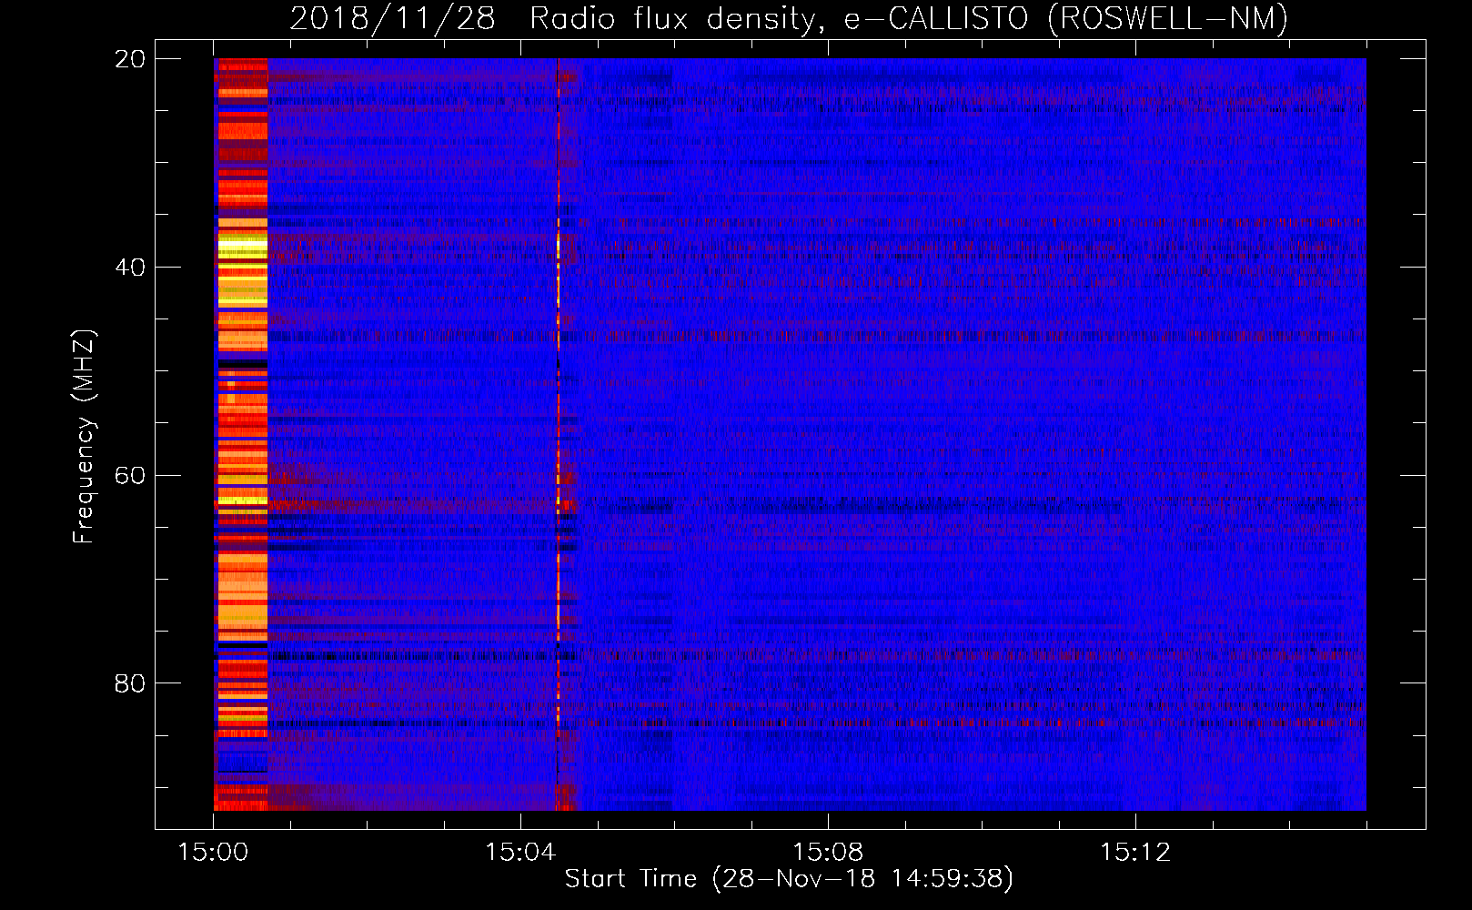Click the '20' frequency tick label
Screen dimensions: 1472x910
coord(130,59)
